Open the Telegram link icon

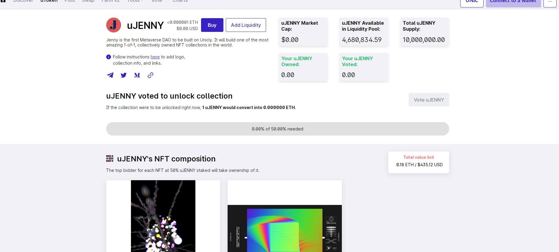click(x=110, y=75)
